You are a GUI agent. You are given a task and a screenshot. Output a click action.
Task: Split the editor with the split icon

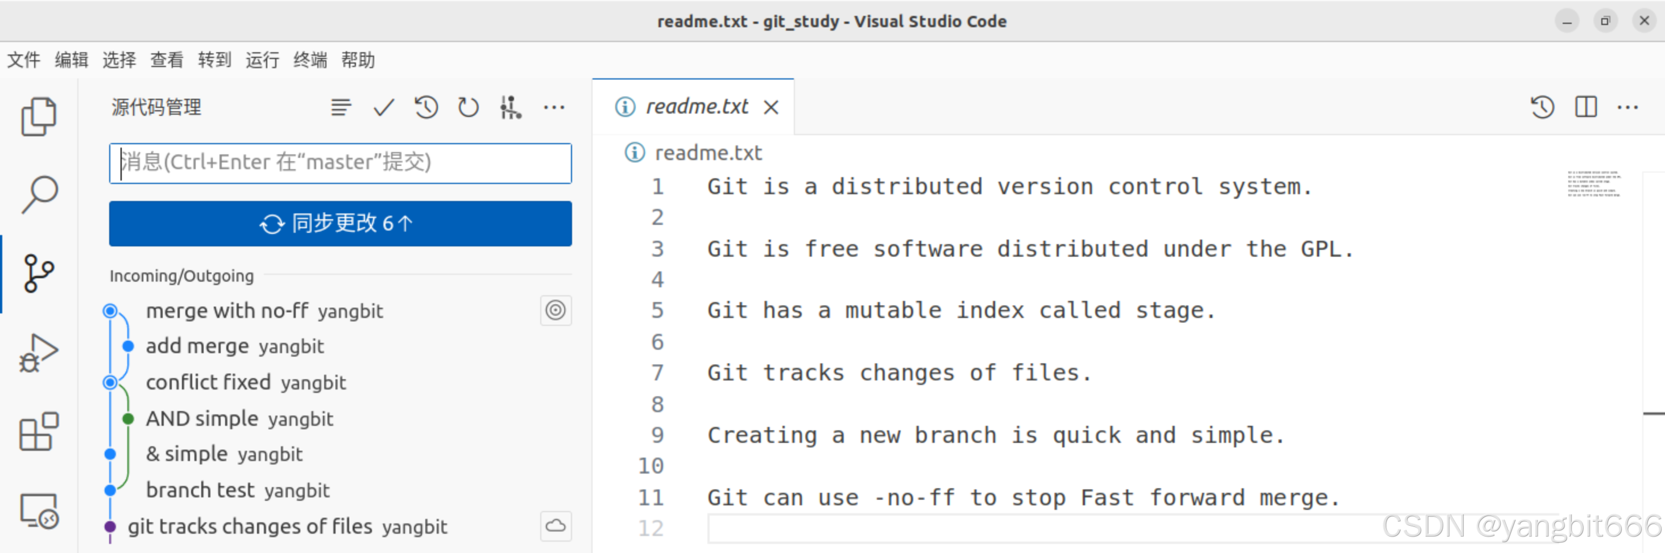[x=1585, y=107]
